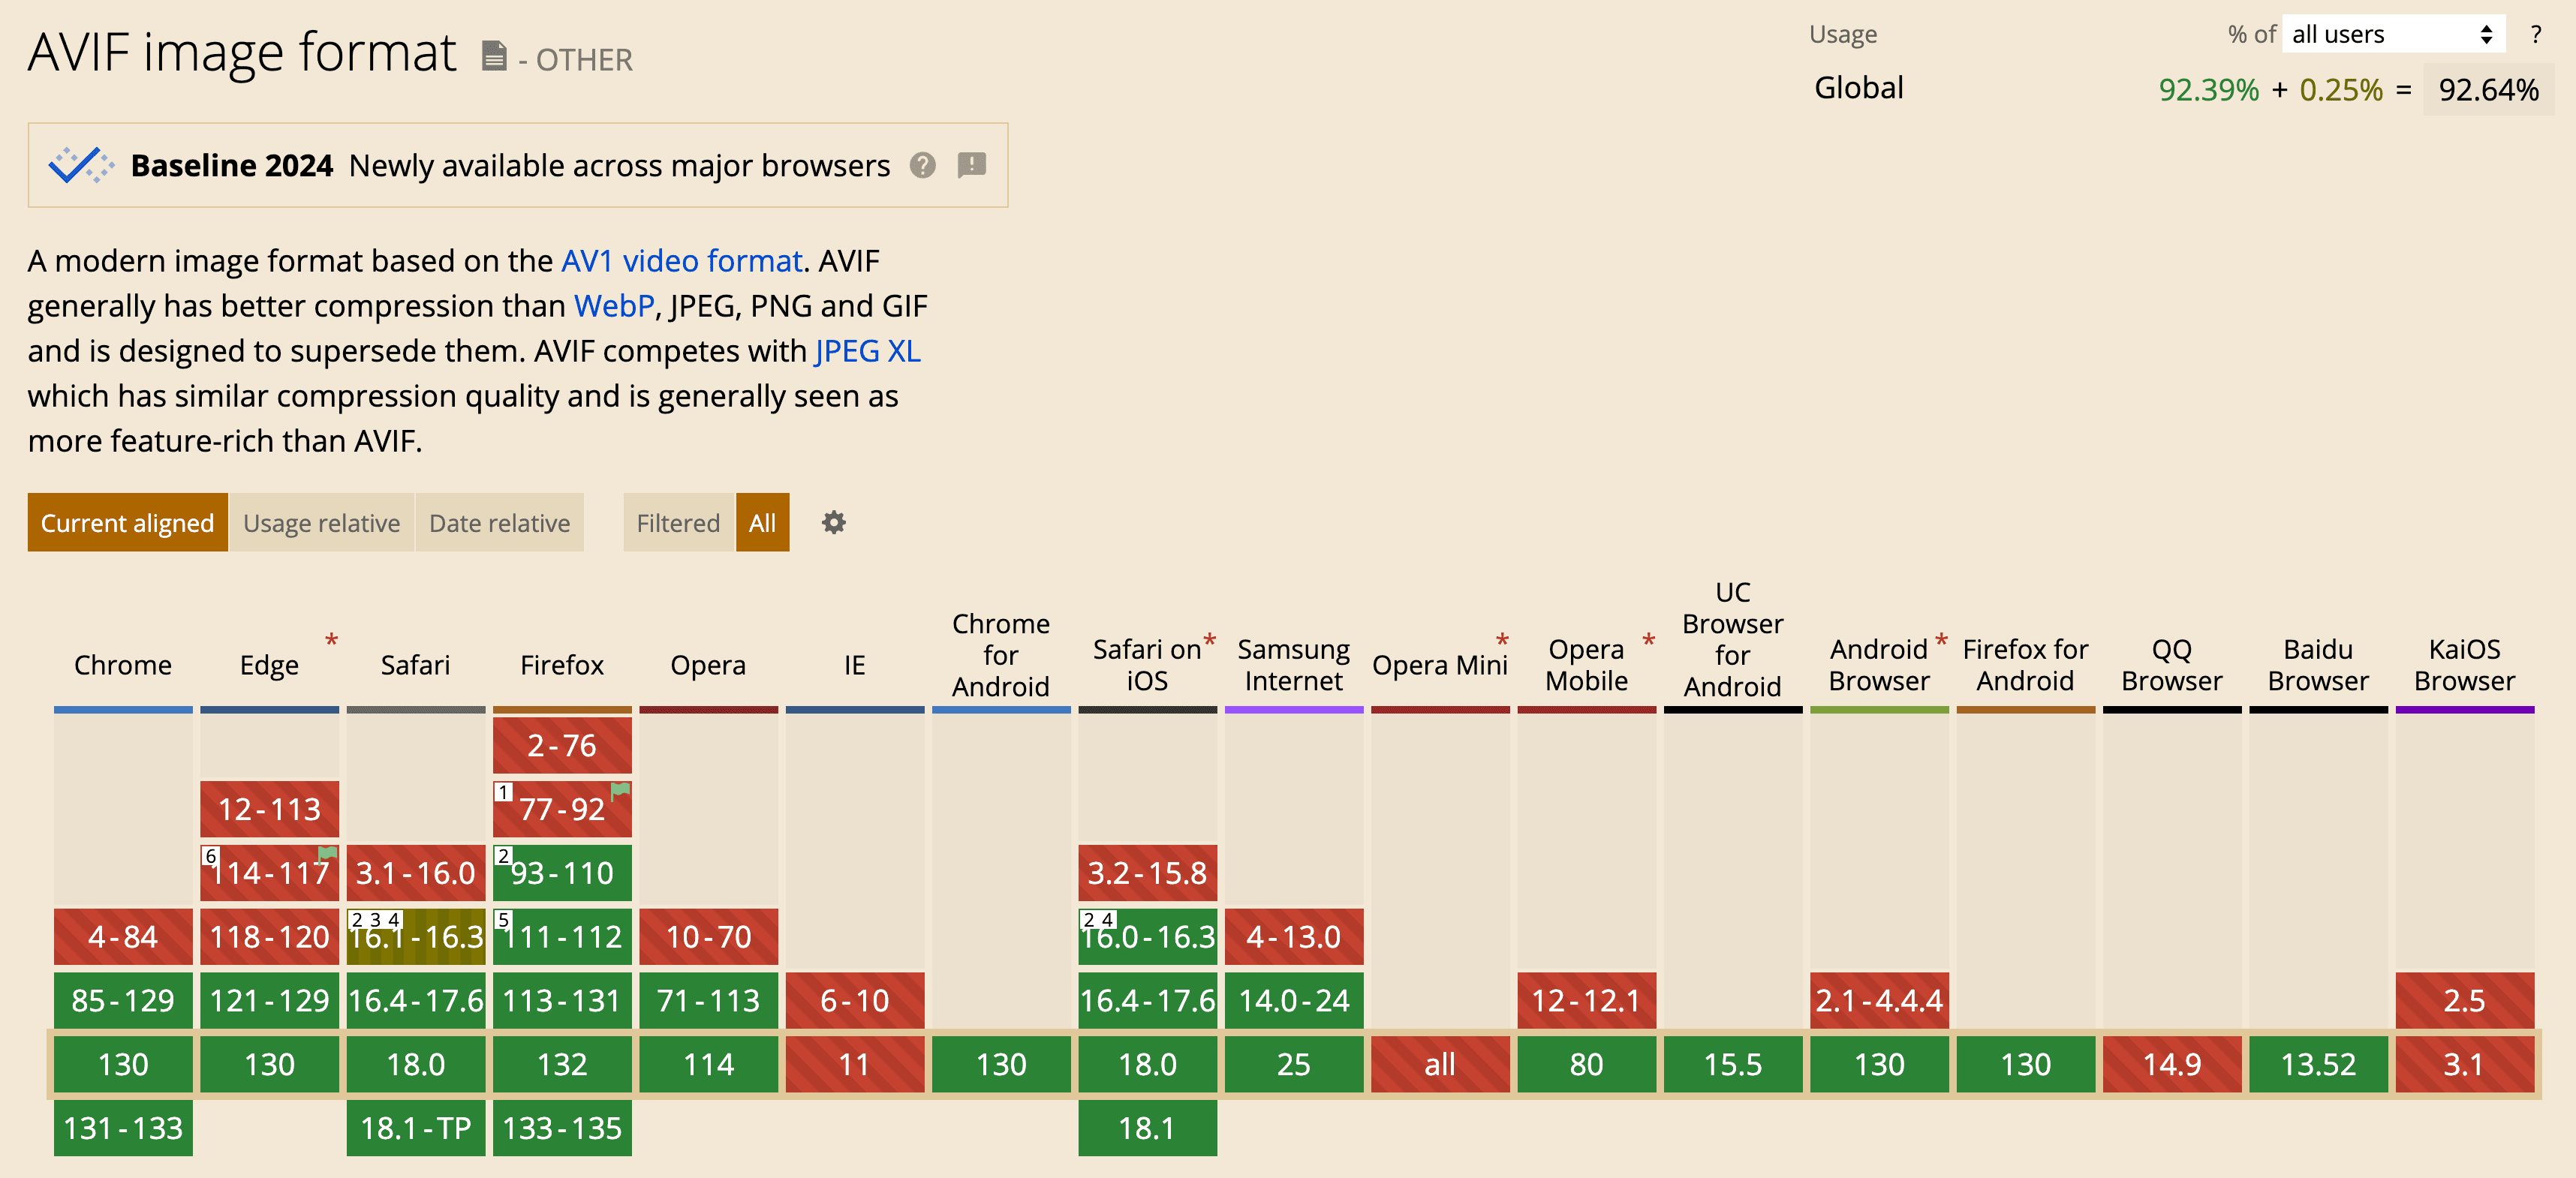Click the Android Browser 2.1-4.4.4 cell
The height and width of the screenshot is (1178, 2576).
[x=1879, y=1001]
